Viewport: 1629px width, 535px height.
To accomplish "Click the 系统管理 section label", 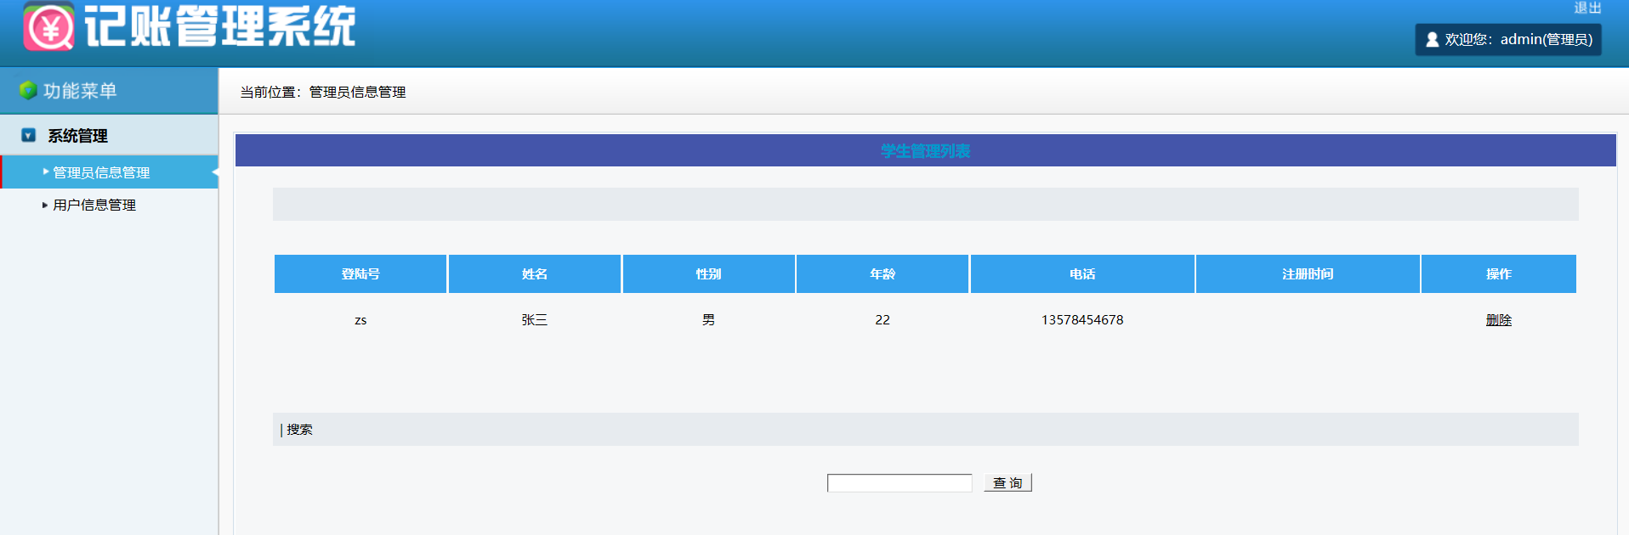I will [77, 136].
